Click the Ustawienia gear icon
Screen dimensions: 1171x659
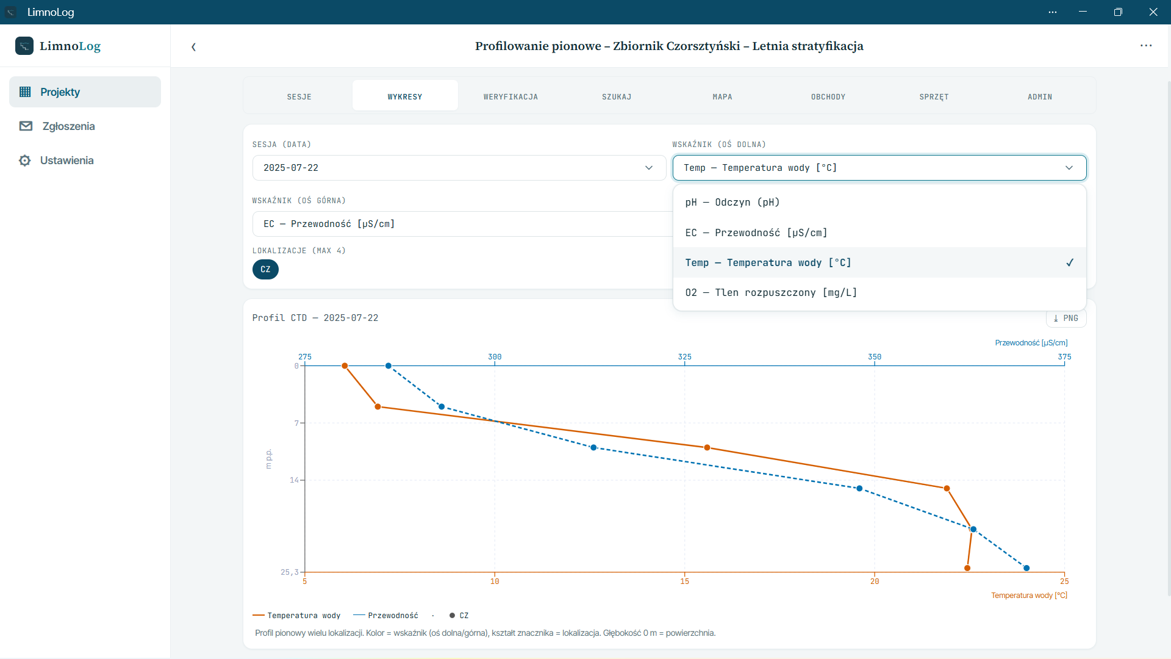click(25, 160)
